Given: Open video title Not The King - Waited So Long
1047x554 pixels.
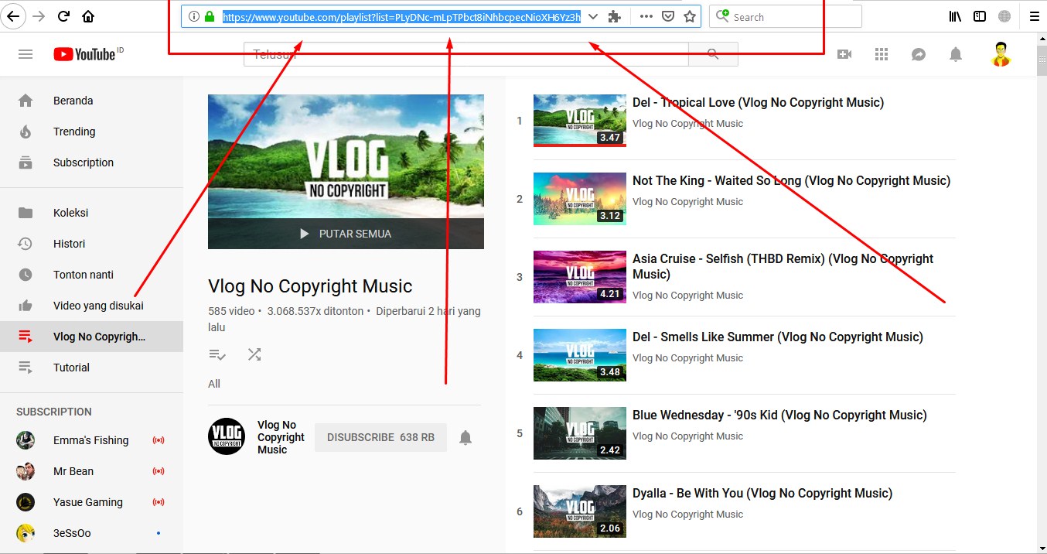Looking at the screenshot, I should [x=791, y=180].
